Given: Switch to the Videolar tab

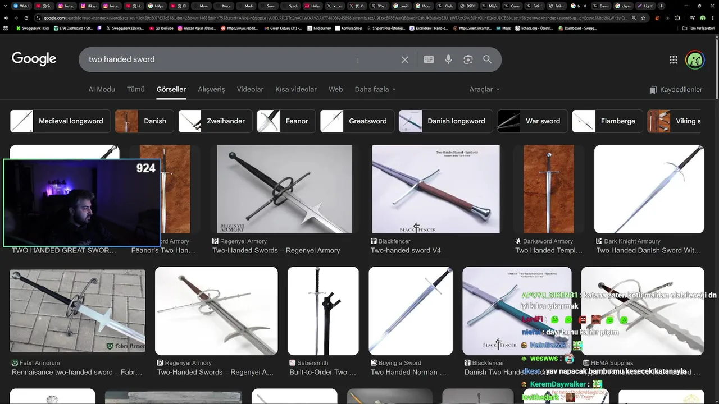Looking at the screenshot, I should click(x=250, y=90).
